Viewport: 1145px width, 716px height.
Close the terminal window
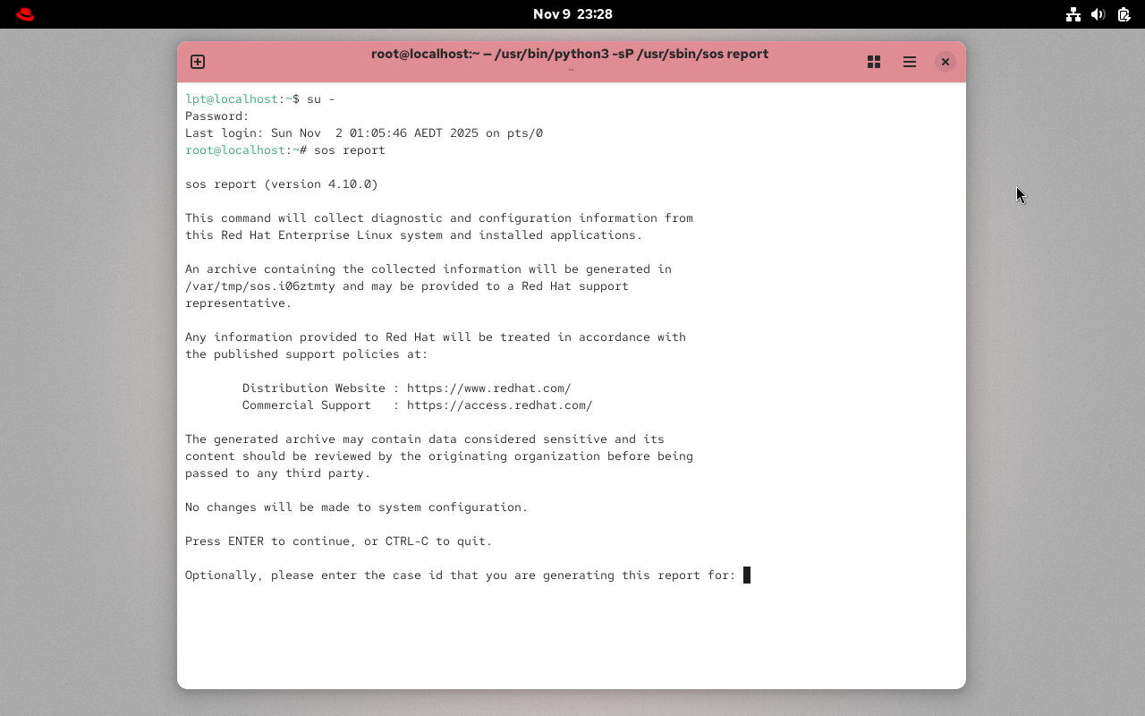945,62
